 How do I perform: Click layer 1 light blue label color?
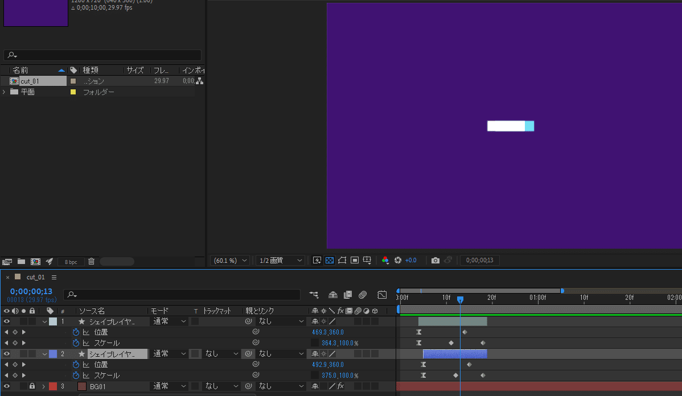coord(53,321)
